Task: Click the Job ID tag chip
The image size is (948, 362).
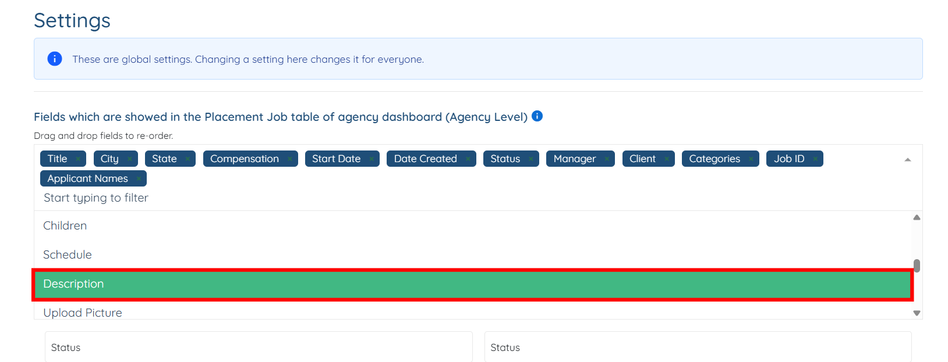Action: click(788, 159)
